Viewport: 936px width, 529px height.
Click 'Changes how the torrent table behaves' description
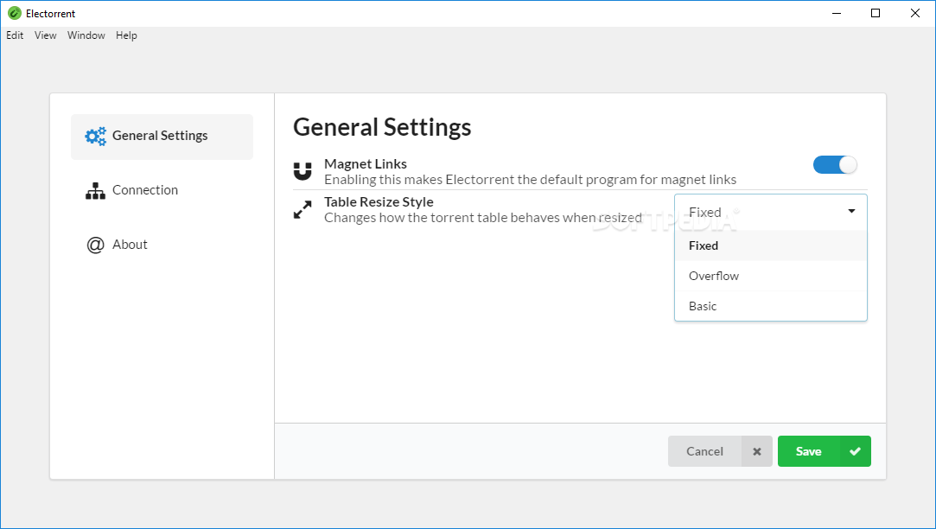pos(483,218)
